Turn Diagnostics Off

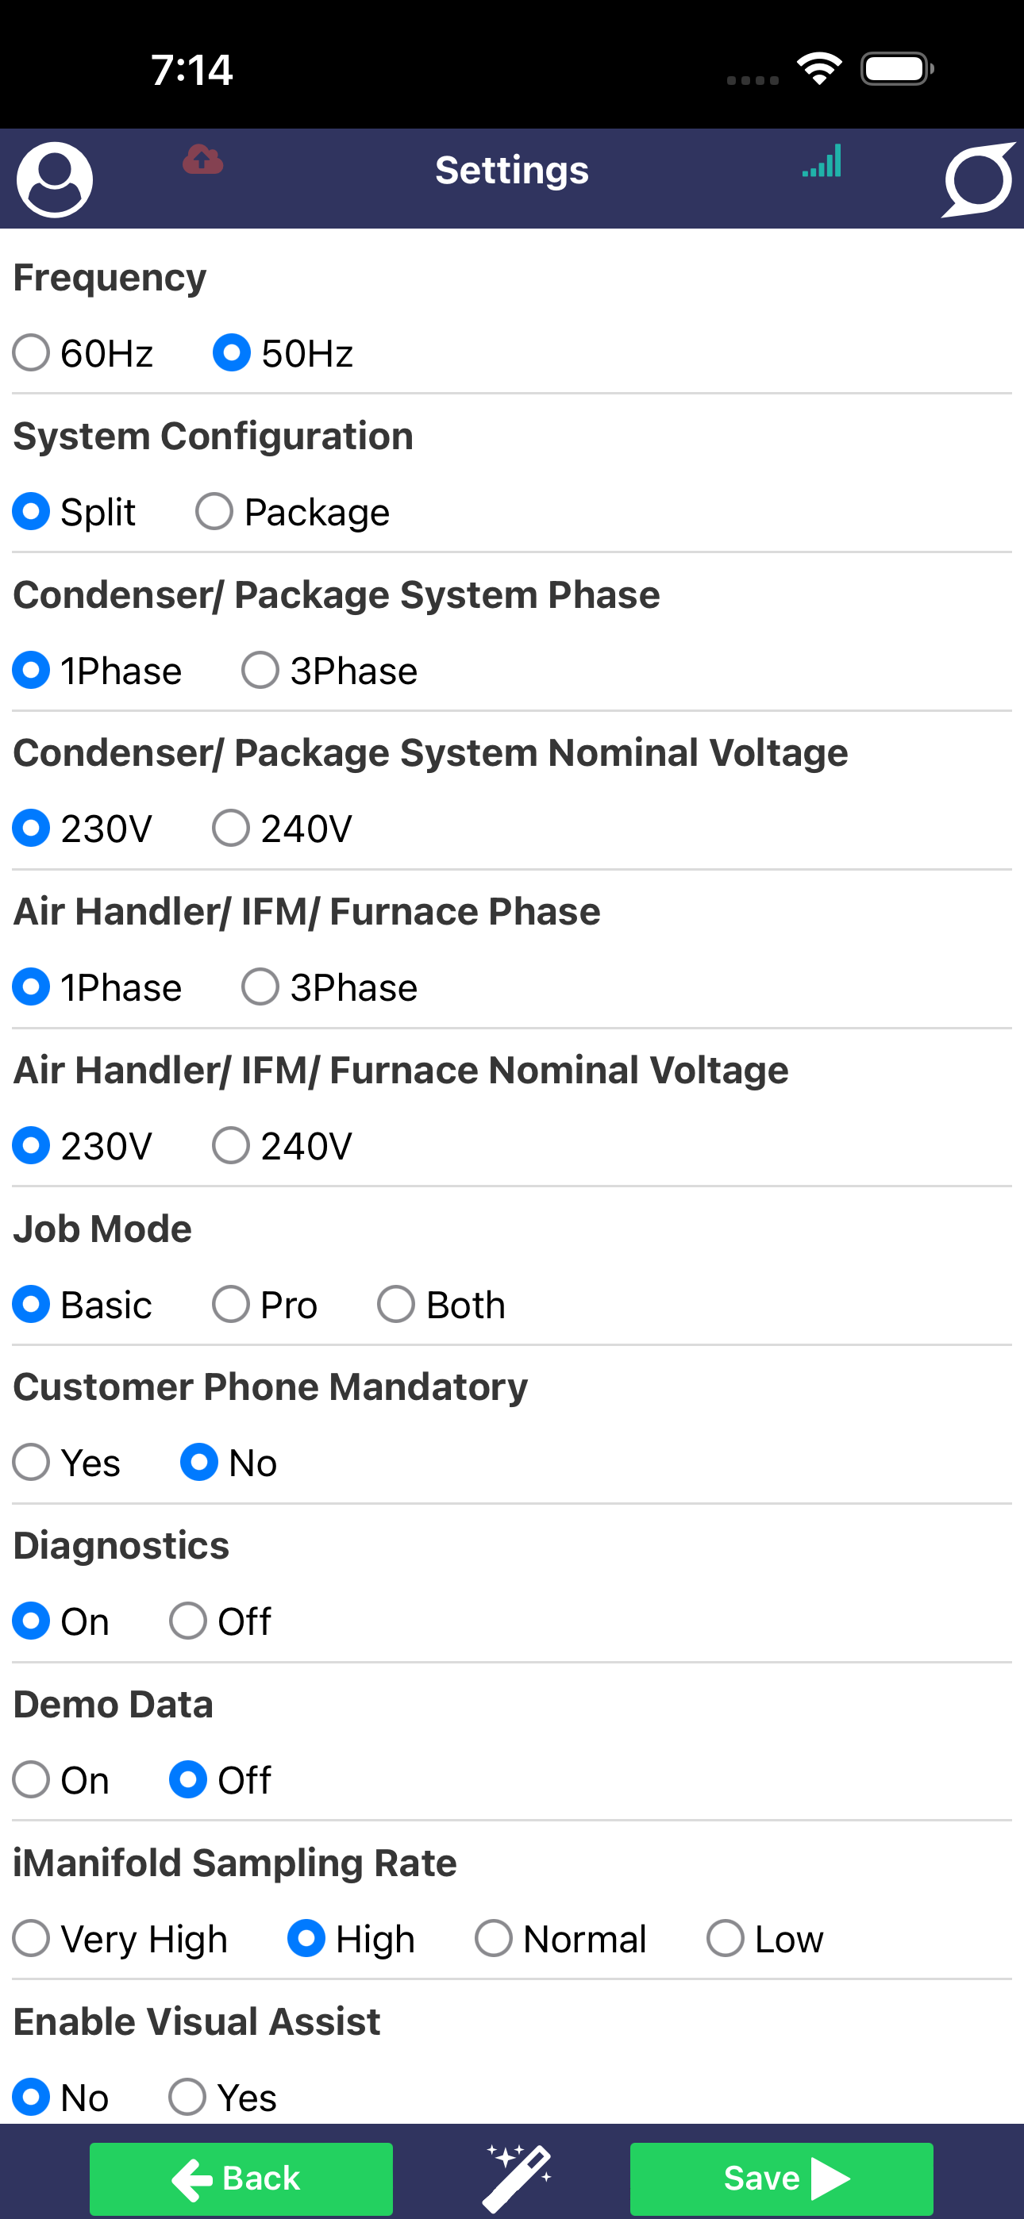(220, 1621)
